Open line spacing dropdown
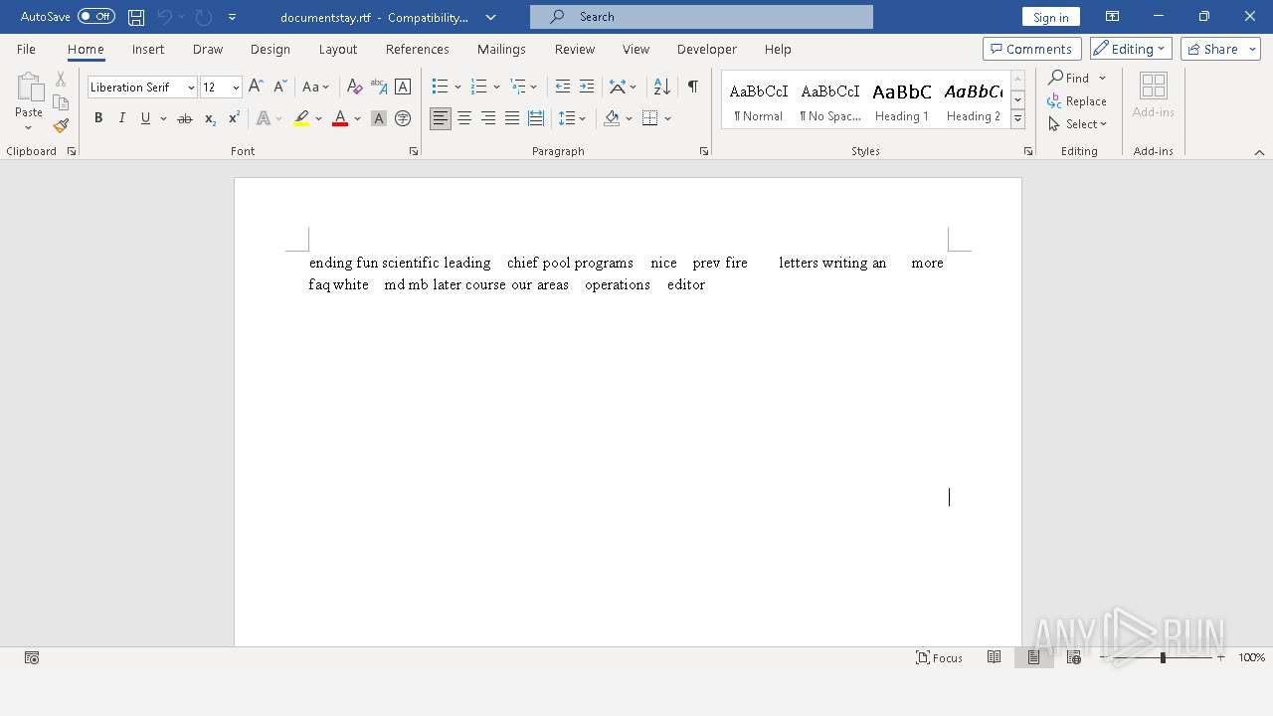This screenshot has width=1273, height=716. click(x=573, y=118)
